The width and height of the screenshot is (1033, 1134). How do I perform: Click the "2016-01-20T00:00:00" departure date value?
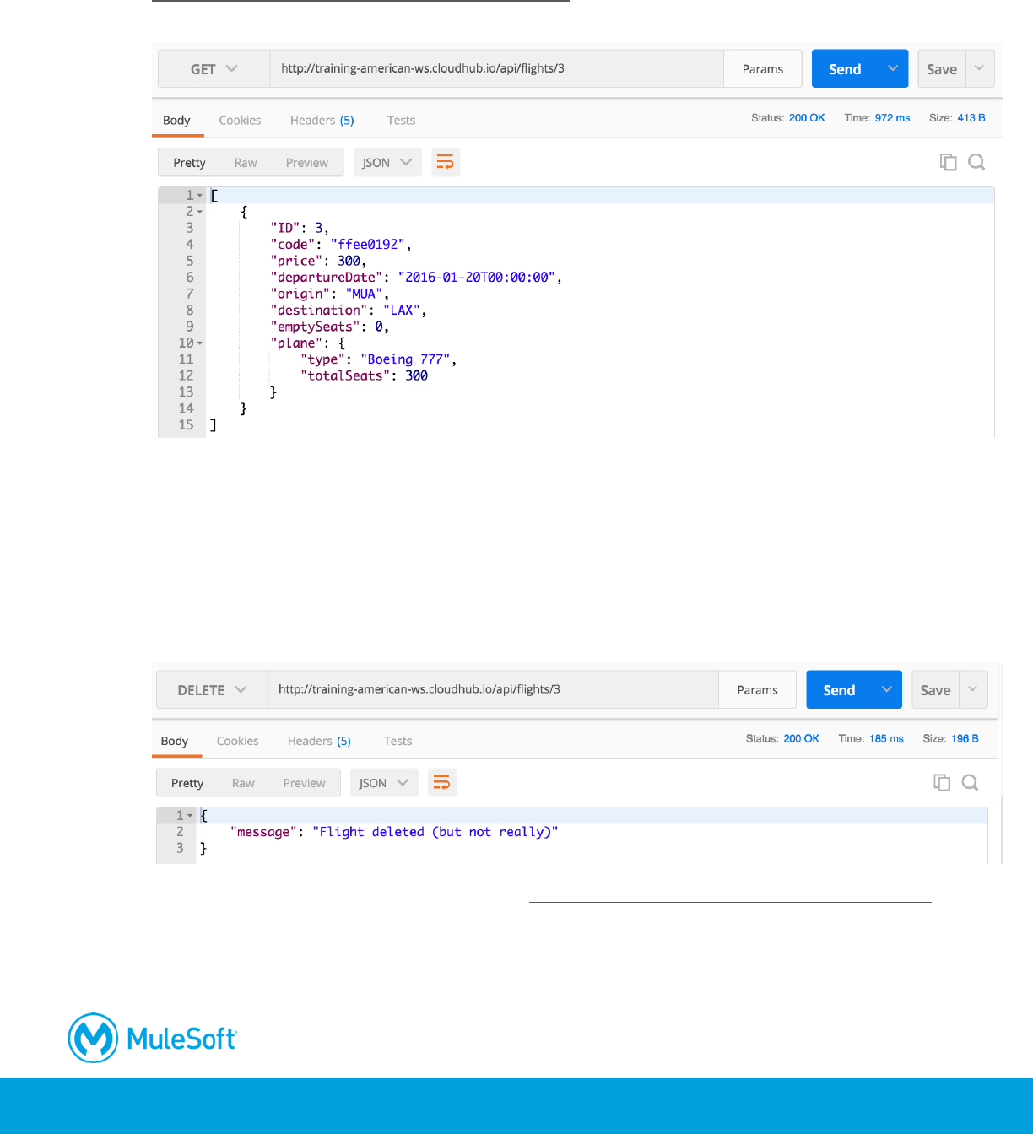pos(477,278)
